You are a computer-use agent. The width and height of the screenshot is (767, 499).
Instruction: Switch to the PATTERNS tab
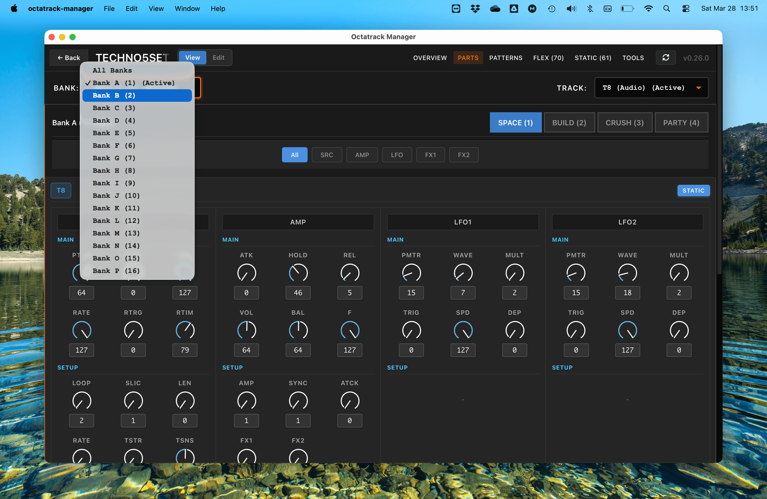point(506,58)
